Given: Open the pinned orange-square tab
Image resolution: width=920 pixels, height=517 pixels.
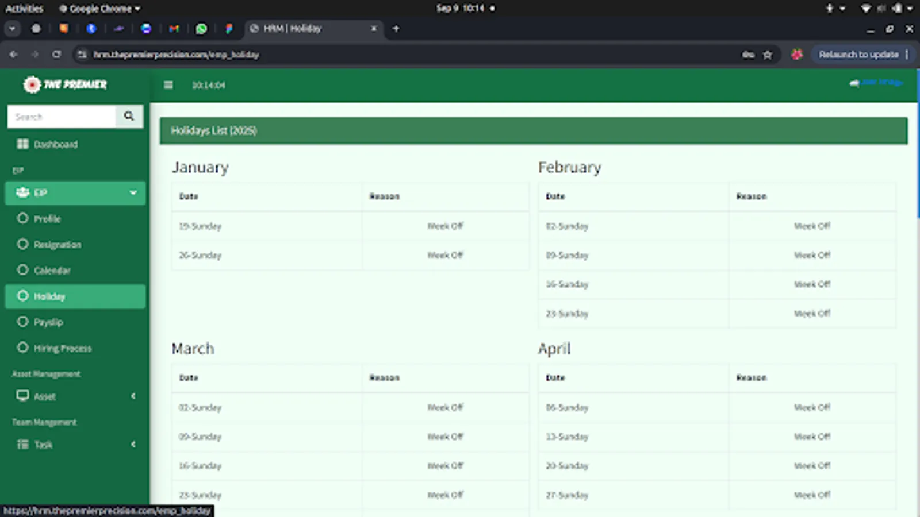Looking at the screenshot, I should [63, 28].
